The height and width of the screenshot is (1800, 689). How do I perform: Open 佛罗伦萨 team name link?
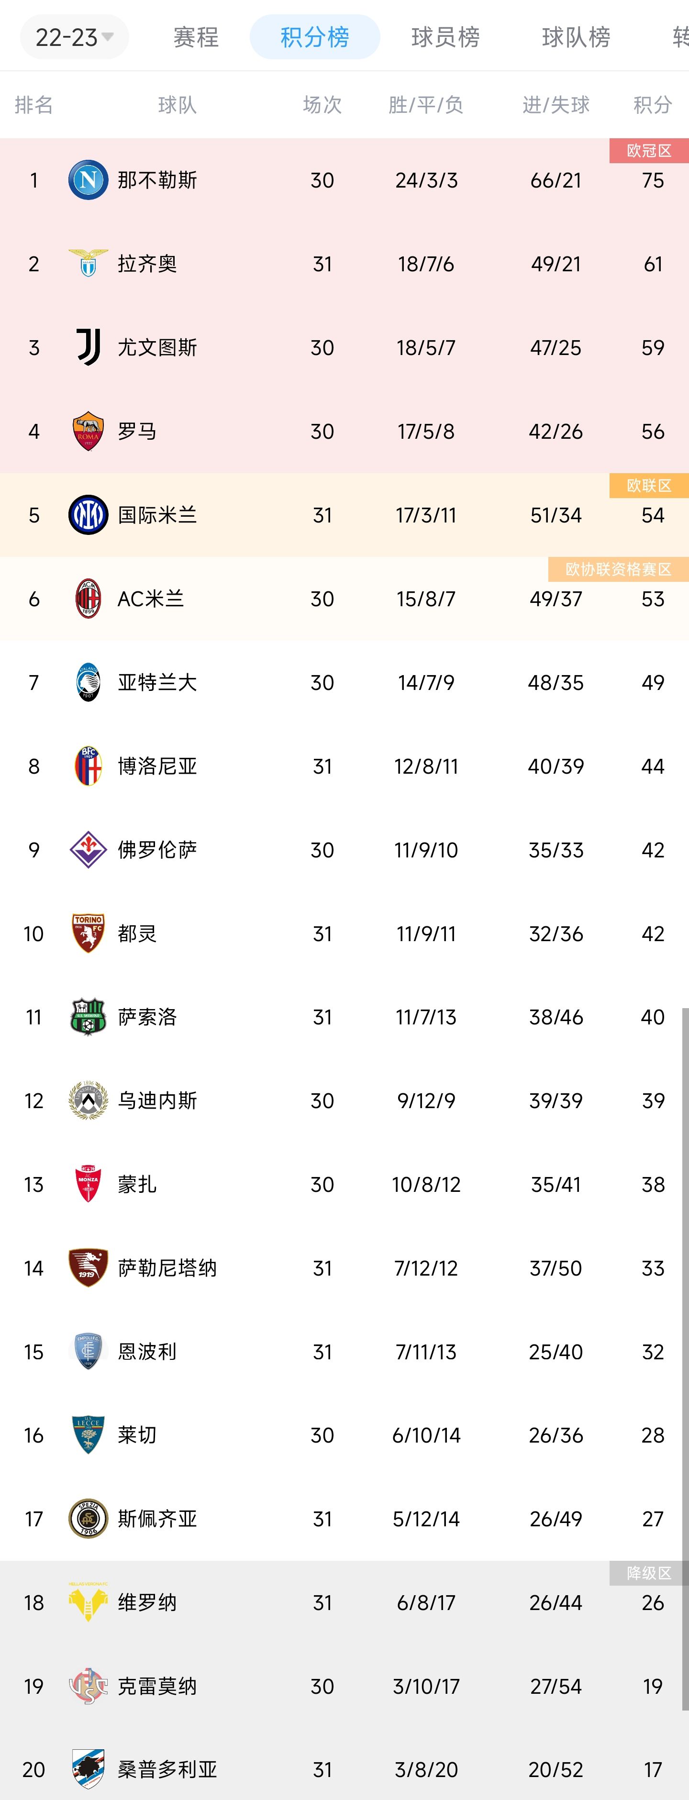point(157,850)
